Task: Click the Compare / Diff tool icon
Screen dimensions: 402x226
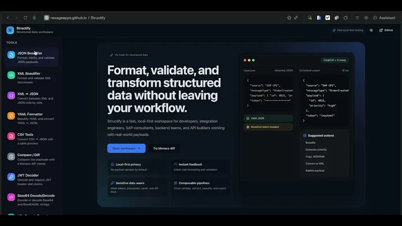Action: [11, 156]
